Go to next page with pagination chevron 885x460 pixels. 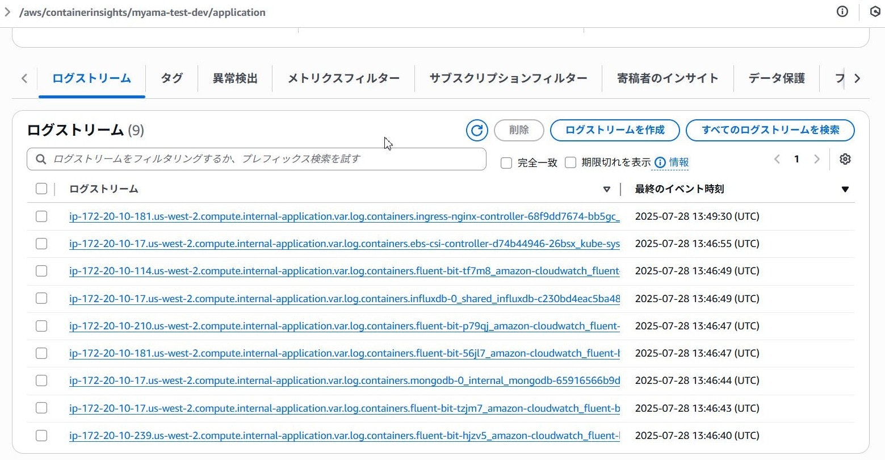pyautogui.click(x=817, y=160)
